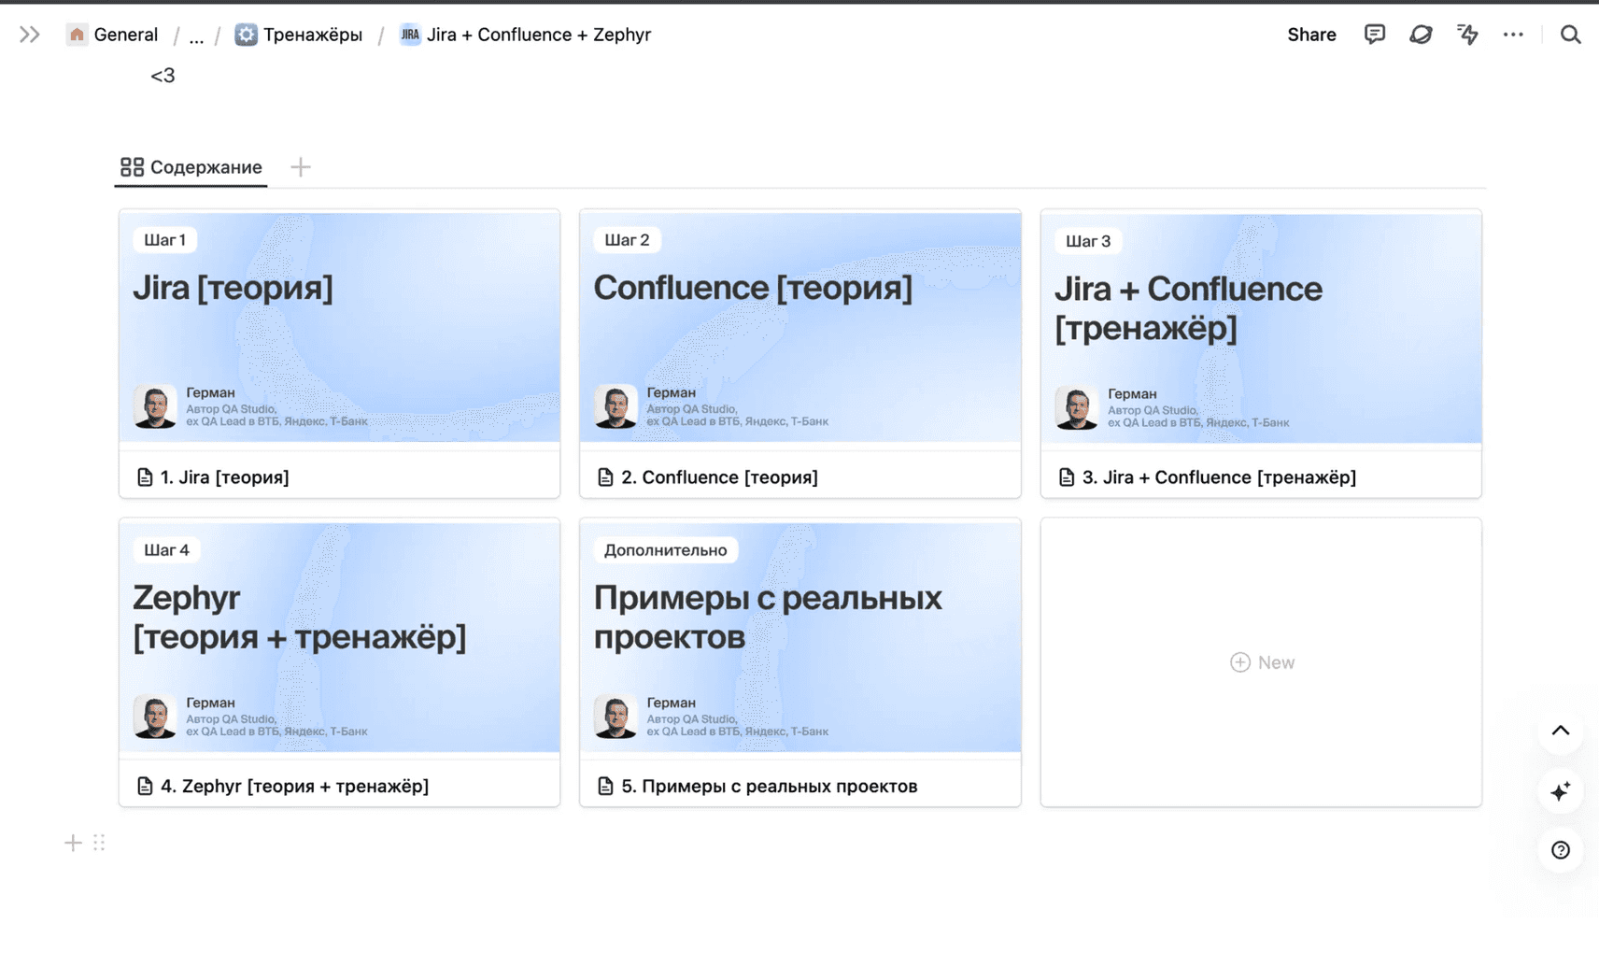The image size is (1599, 966).
Task: Open the AI assistant sparkle button
Action: (x=1560, y=791)
